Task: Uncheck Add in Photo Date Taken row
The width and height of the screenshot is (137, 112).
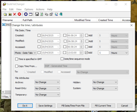Action: [x=86, y=53]
